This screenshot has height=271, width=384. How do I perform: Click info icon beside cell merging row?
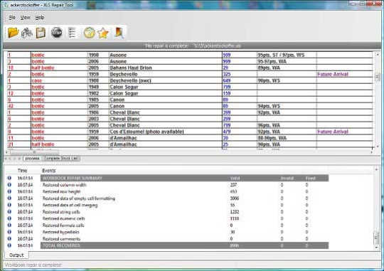pos(9,205)
